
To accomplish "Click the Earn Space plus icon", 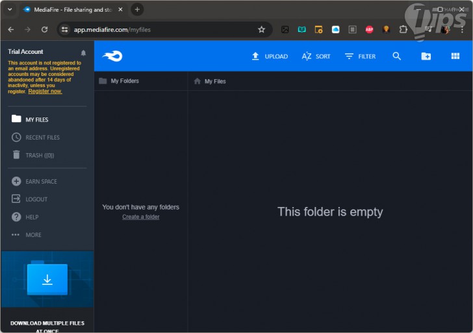I will (x=16, y=181).
